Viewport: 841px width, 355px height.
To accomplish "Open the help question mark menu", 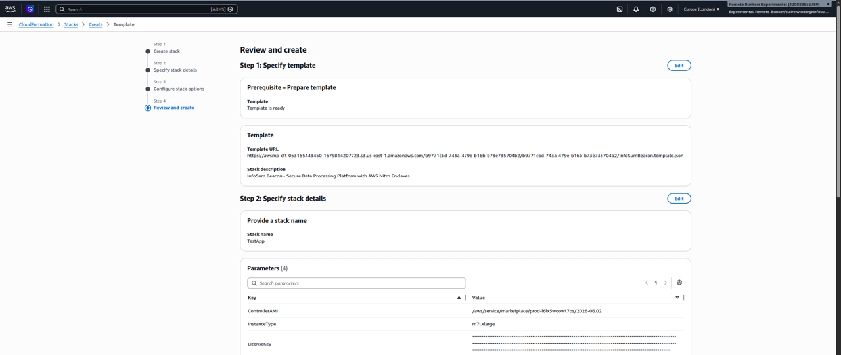I will coord(653,9).
